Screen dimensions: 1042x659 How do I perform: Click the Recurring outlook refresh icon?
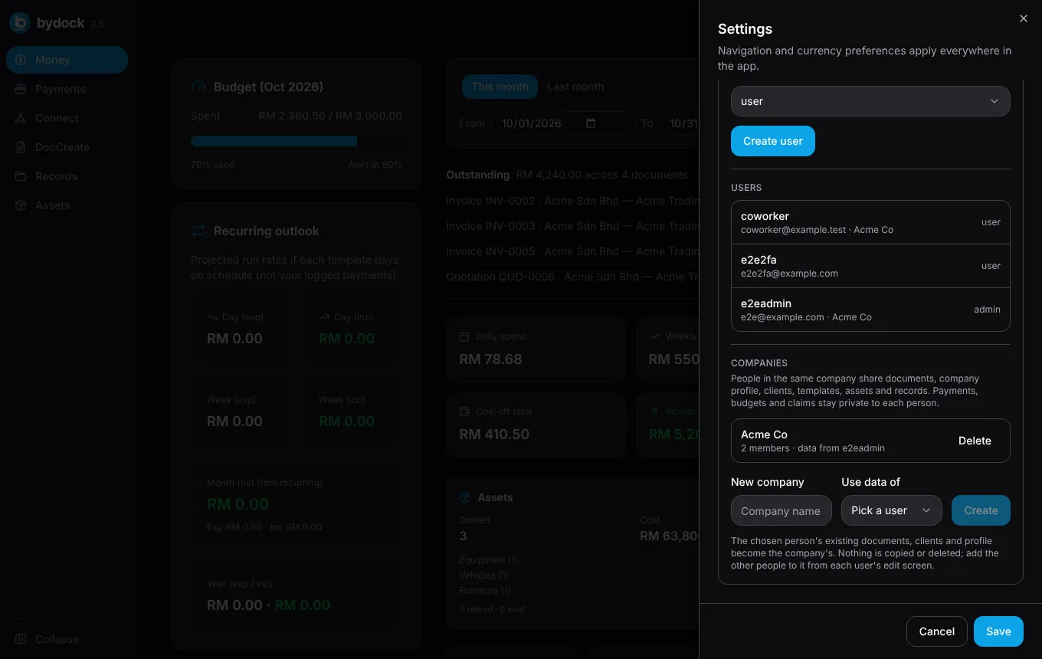198,231
